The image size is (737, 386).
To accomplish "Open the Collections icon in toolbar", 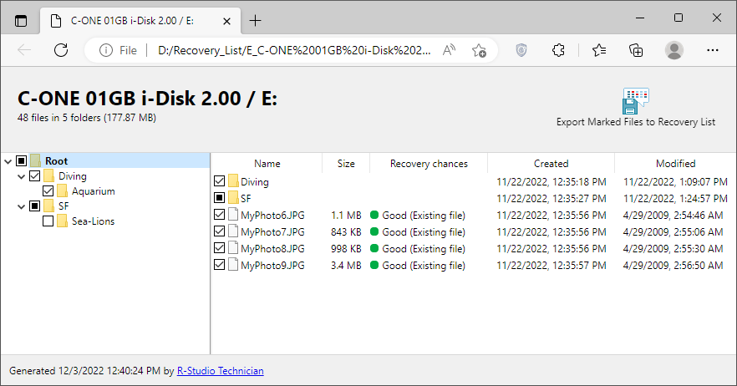I will 636,50.
